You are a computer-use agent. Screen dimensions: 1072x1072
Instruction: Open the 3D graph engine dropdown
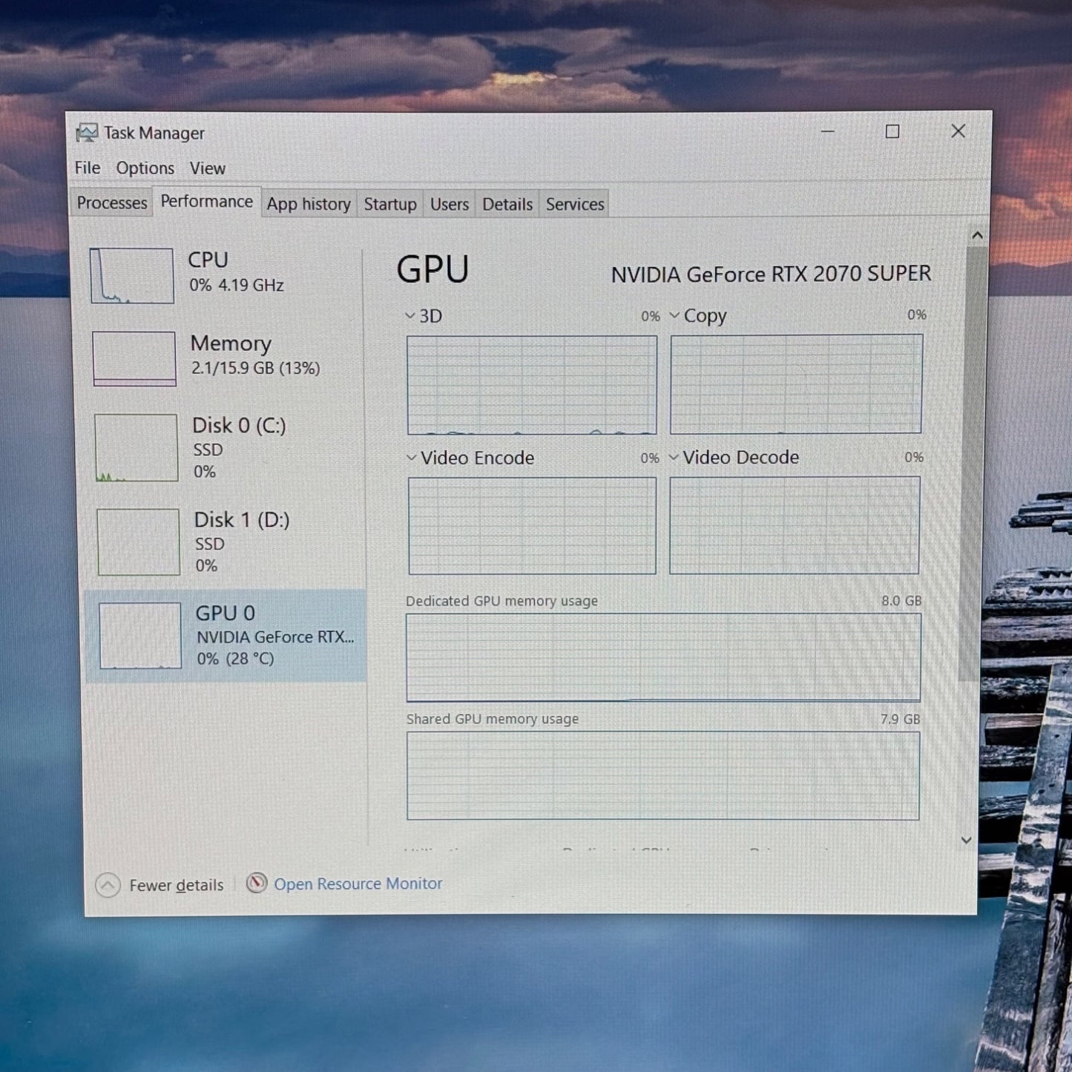tap(410, 316)
